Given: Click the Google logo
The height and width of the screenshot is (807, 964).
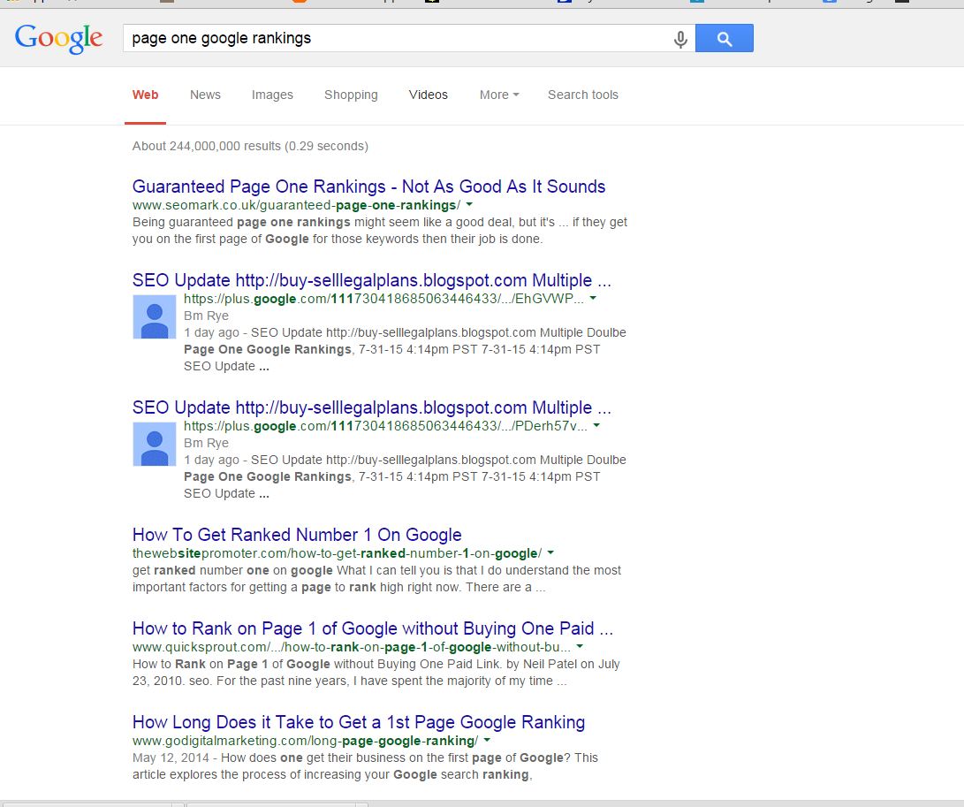Looking at the screenshot, I should (58, 39).
